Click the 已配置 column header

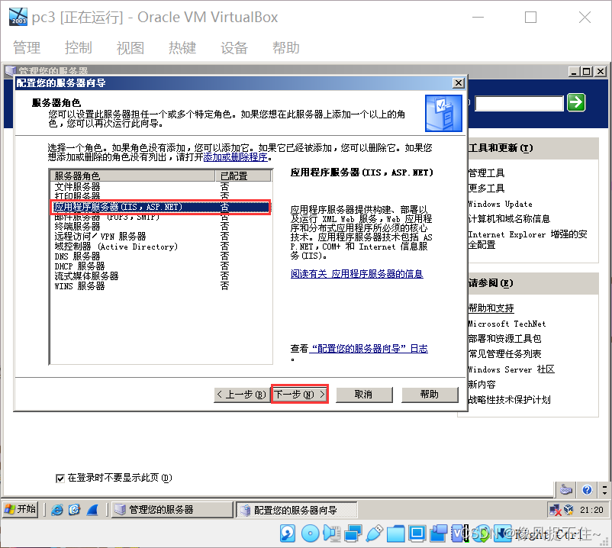(x=243, y=176)
